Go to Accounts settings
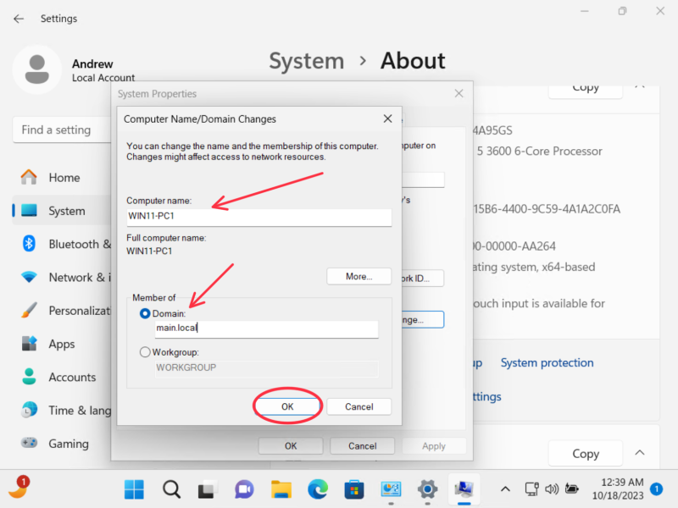The image size is (678, 508). point(73,377)
